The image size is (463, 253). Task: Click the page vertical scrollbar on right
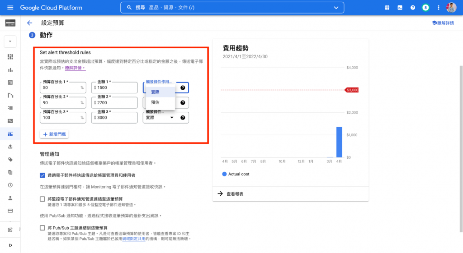tap(461, 149)
